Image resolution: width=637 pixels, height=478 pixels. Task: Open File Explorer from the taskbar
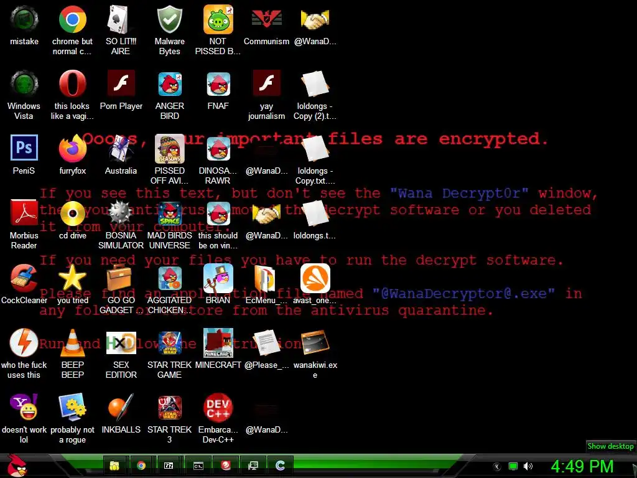114,466
